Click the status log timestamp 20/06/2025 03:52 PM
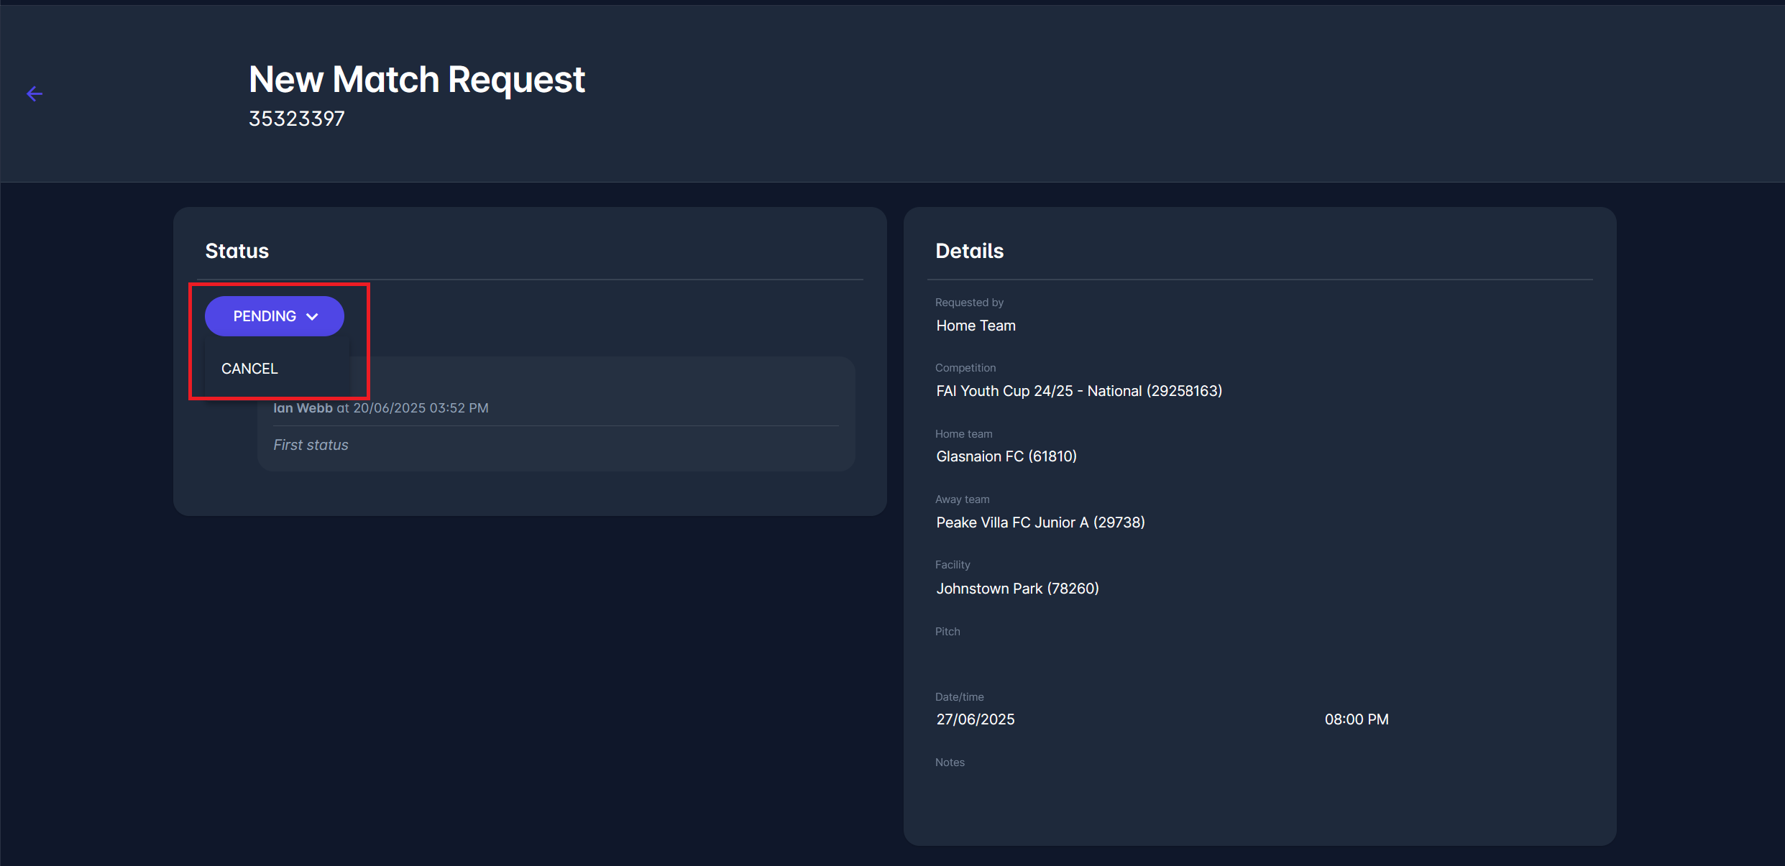 (x=421, y=408)
